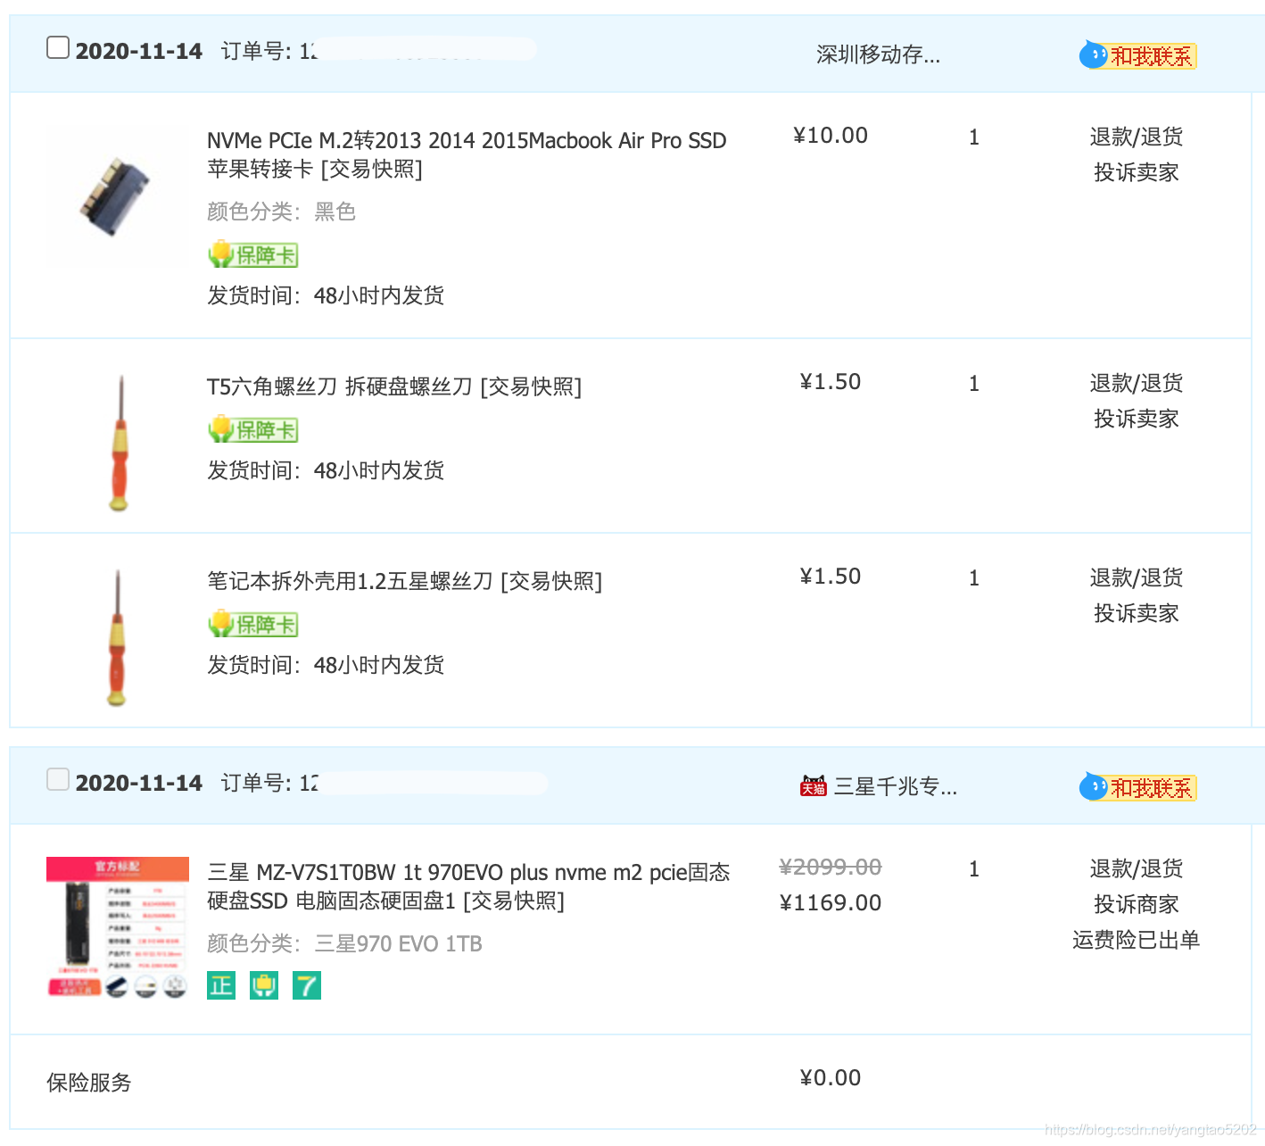Click the ¥1.50 price of the T5六角螺丝刀
The width and height of the screenshot is (1265, 1146).
[831, 382]
